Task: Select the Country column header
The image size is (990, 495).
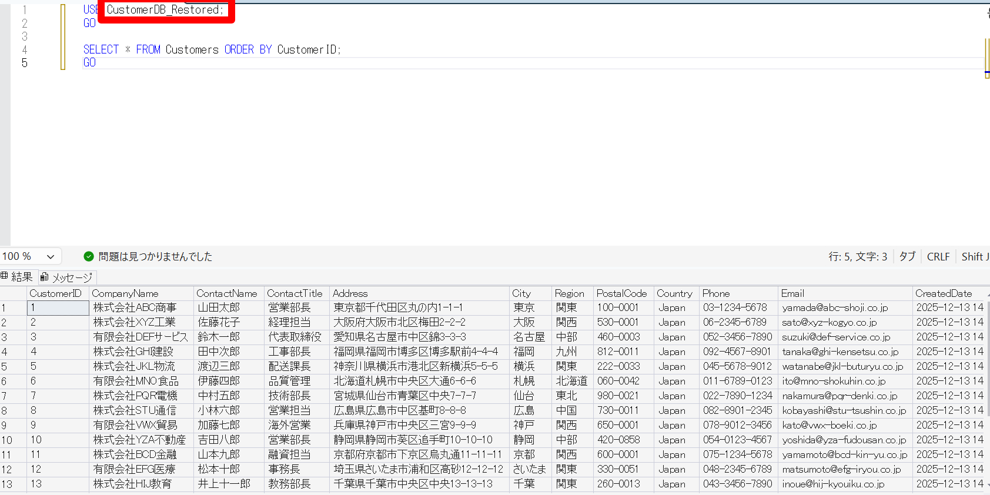Action: click(x=676, y=293)
